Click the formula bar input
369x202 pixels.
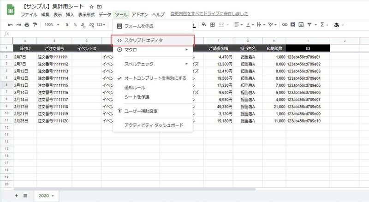(190, 34)
